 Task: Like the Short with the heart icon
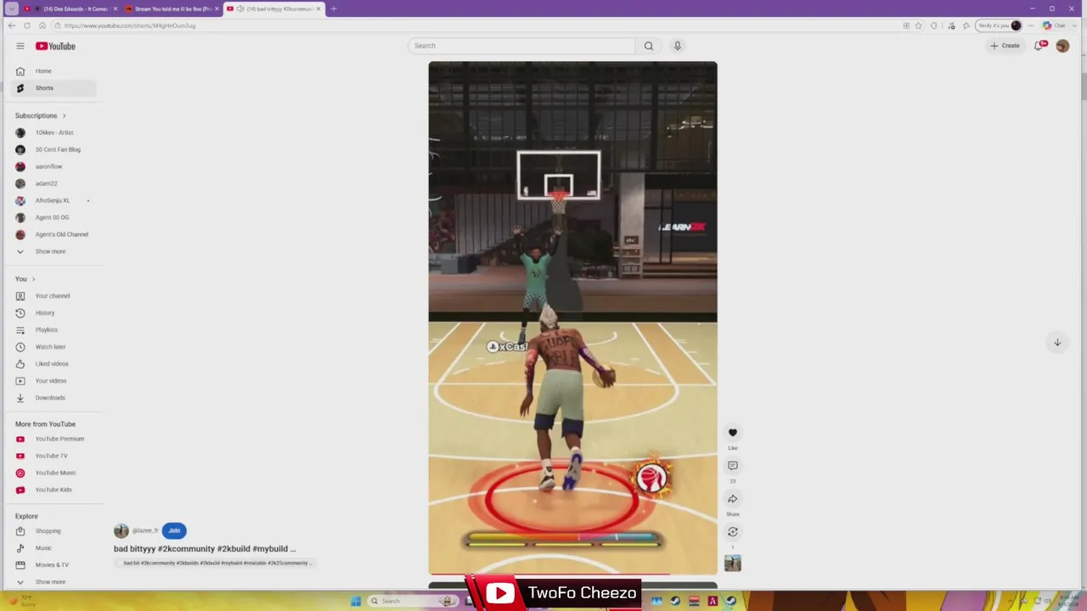(x=733, y=433)
